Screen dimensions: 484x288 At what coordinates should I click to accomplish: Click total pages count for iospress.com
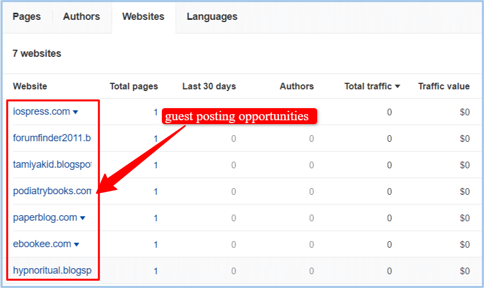coord(156,112)
